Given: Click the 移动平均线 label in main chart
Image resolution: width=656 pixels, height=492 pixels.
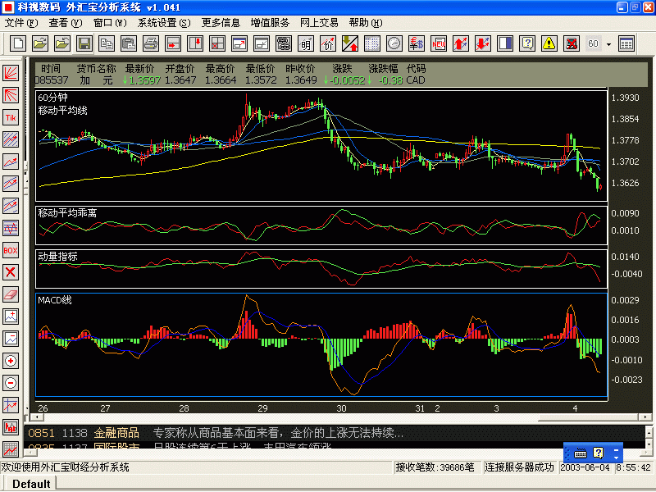Looking at the screenshot, I should point(63,111).
